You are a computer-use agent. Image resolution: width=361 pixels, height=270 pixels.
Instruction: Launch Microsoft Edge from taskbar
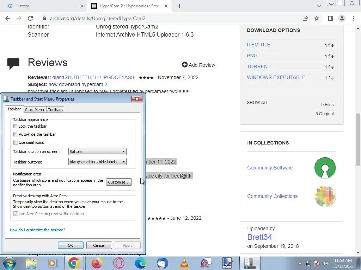coord(140,263)
